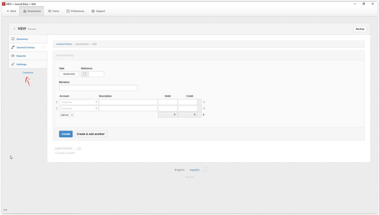Click the 12 guides available text

65,153
